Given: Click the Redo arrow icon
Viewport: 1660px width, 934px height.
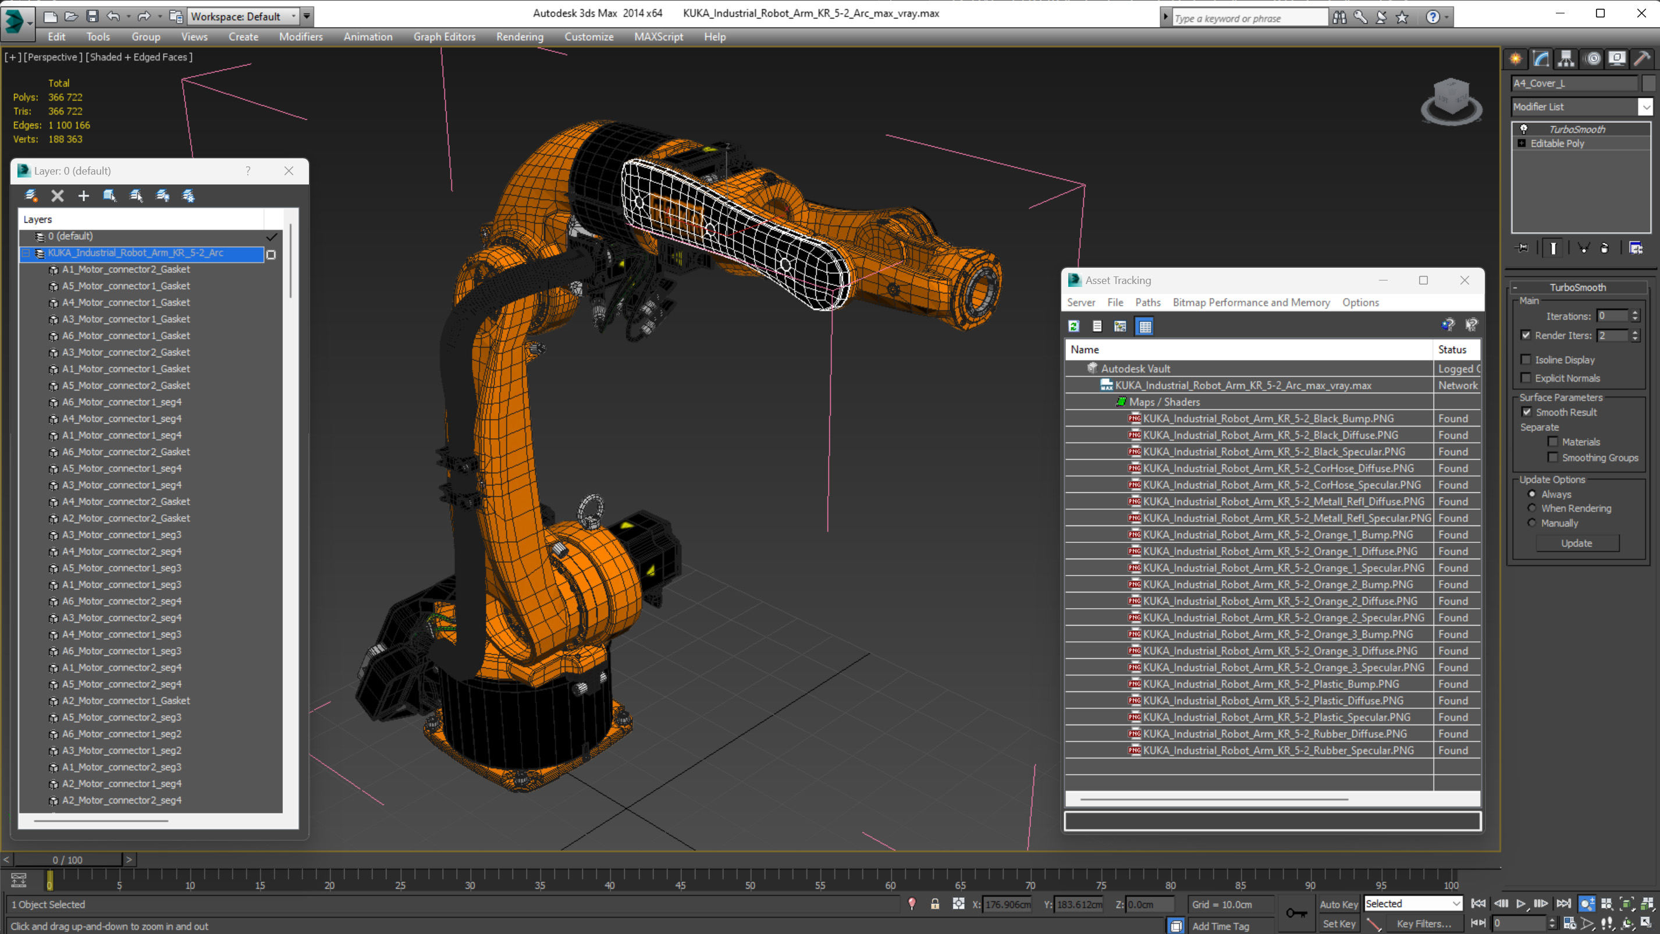Looking at the screenshot, I should [x=144, y=16].
